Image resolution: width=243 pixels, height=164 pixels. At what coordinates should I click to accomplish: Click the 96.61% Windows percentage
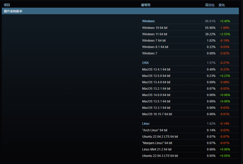[210, 21]
